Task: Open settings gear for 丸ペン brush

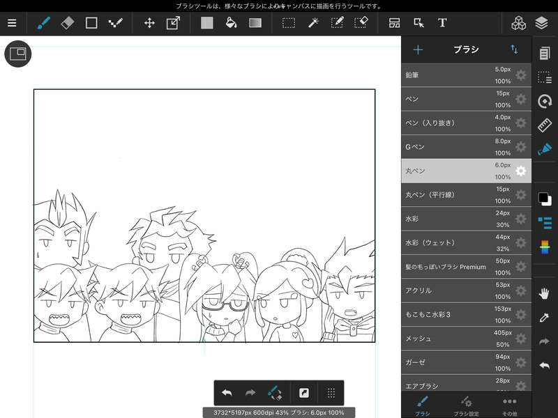Action: [520, 171]
